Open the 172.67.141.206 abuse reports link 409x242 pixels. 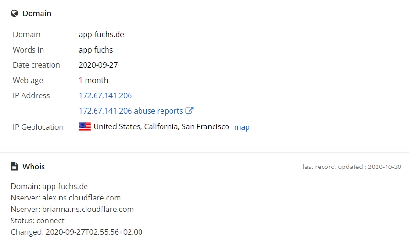click(131, 111)
